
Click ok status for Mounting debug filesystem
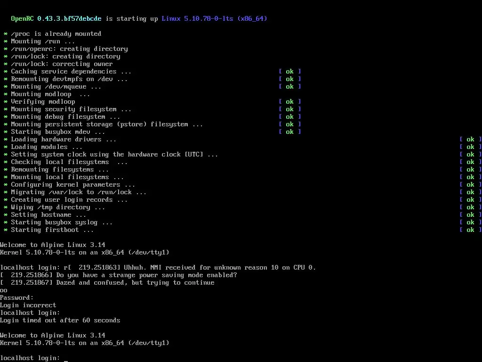[289, 117]
